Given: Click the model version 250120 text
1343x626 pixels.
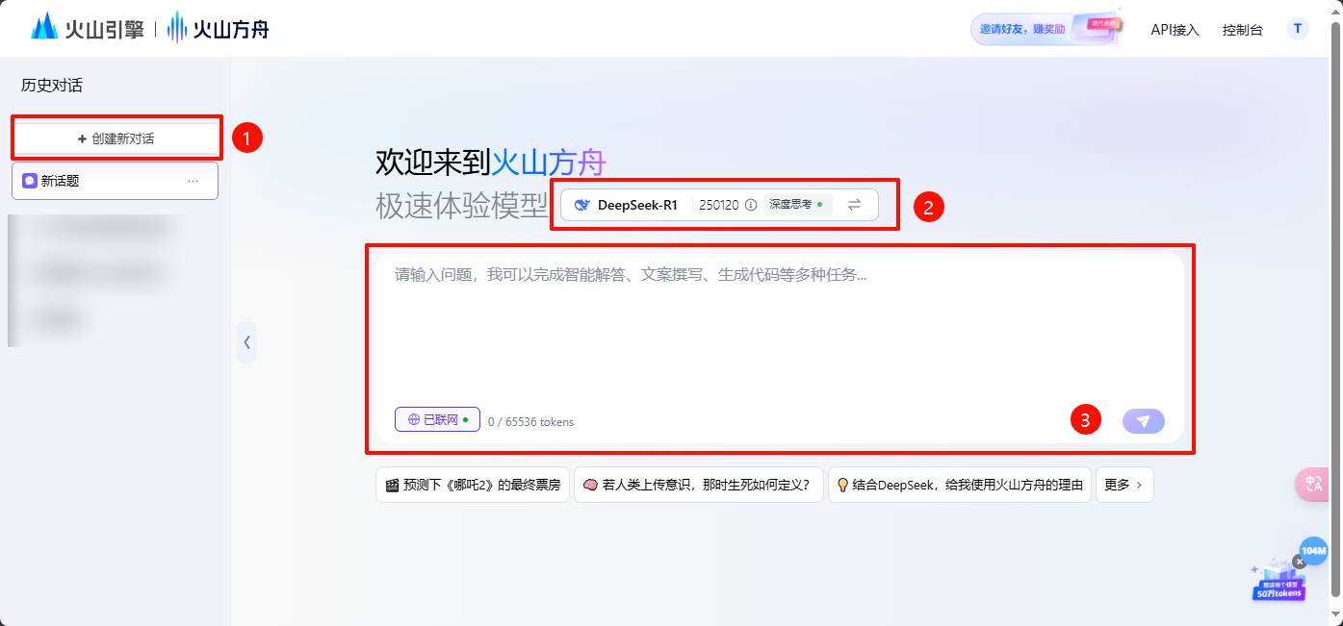Looking at the screenshot, I should click(719, 205).
